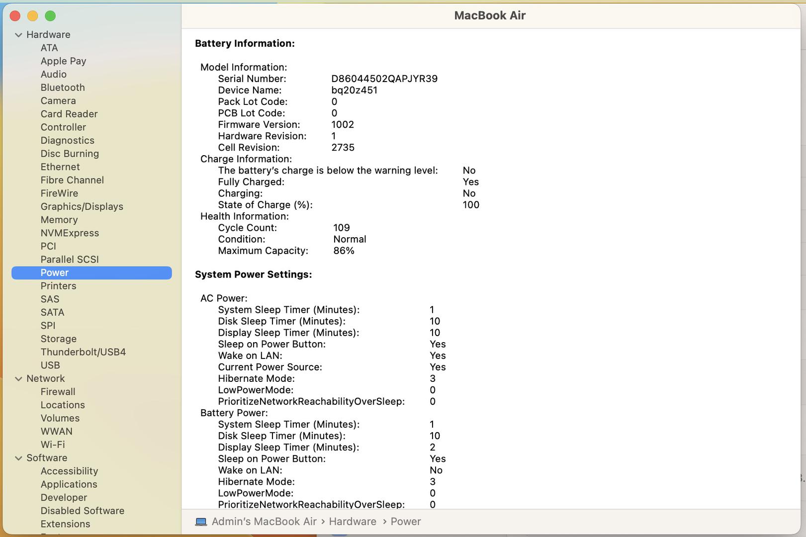Select NVMExpress in the sidebar

pos(70,233)
